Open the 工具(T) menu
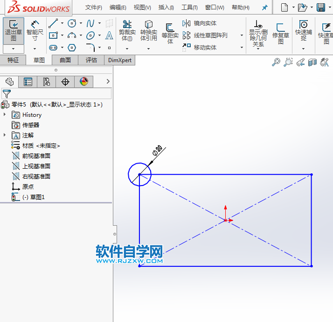Viewport: 333px width, 322px height. (189, 8)
